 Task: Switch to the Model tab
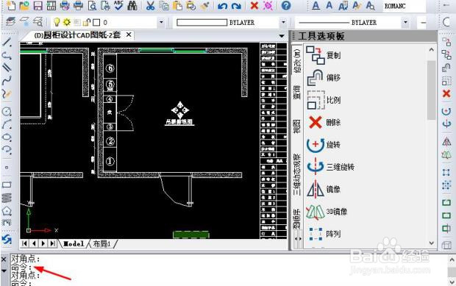tap(74, 243)
